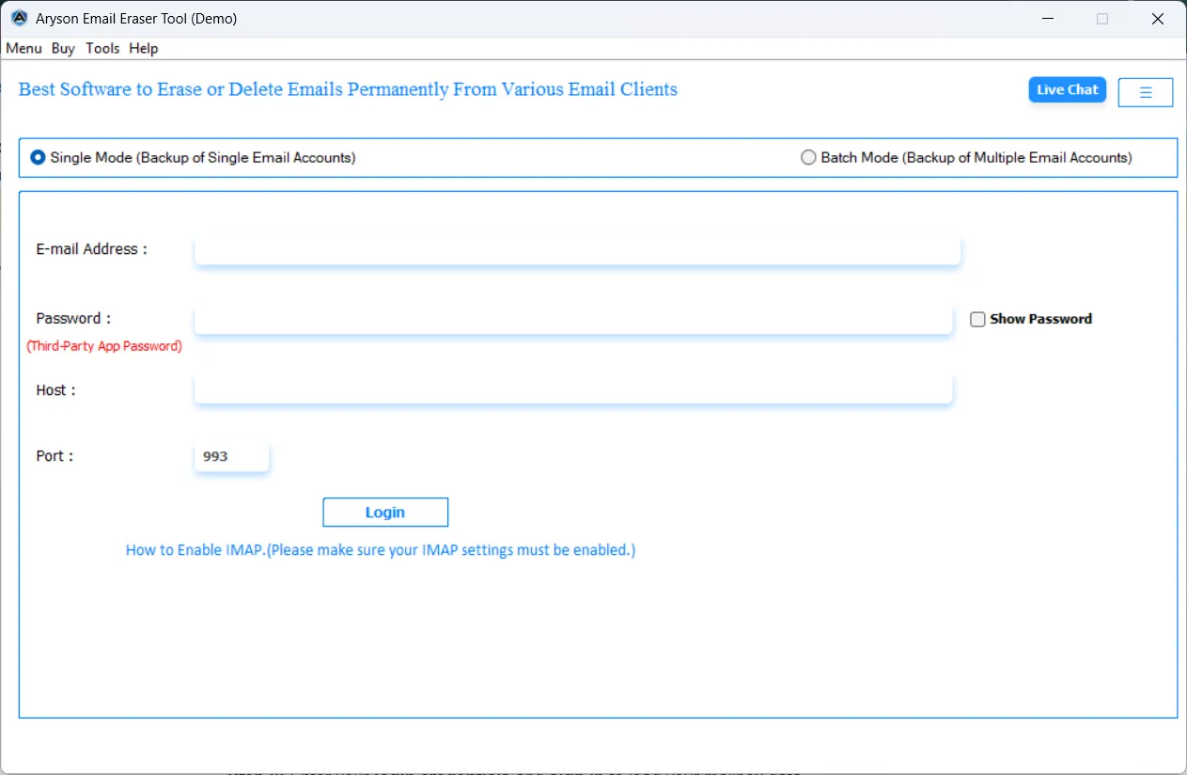Screen dimensions: 1187x775
Task: Open the Menu menu
Action: (24, 48)
